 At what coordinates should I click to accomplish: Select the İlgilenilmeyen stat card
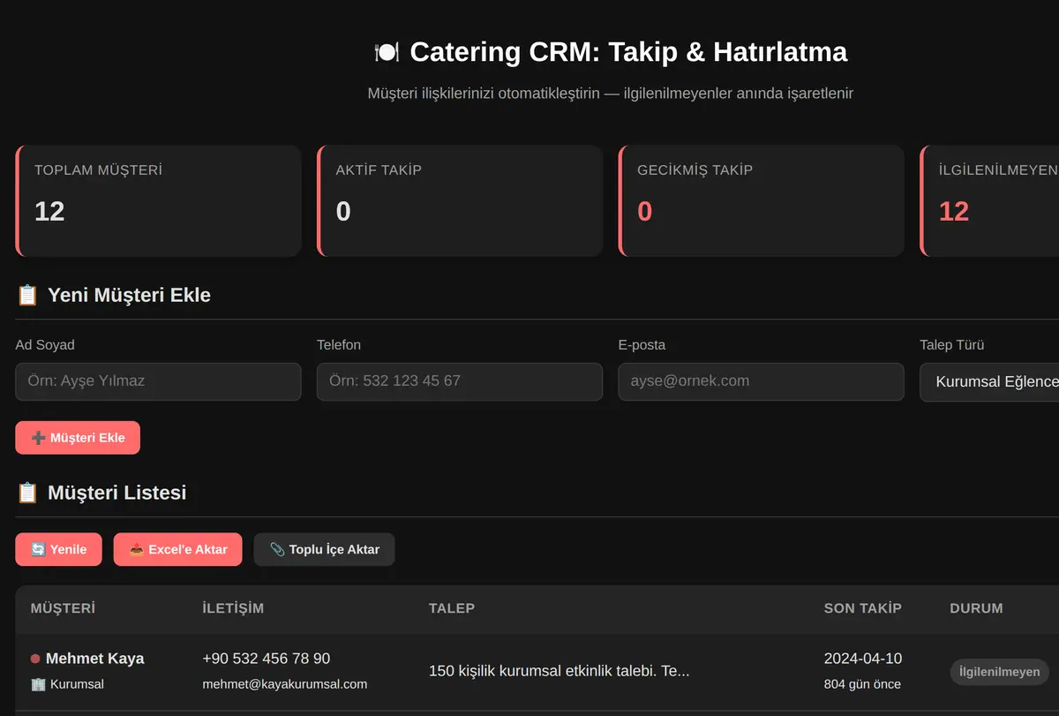click(989, 201)
